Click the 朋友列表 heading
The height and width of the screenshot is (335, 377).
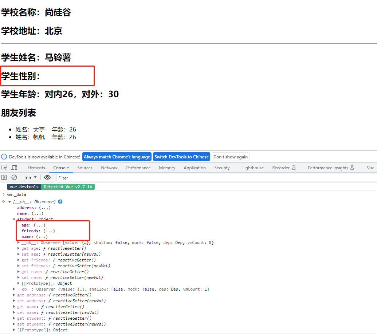[x=19, y=113]
